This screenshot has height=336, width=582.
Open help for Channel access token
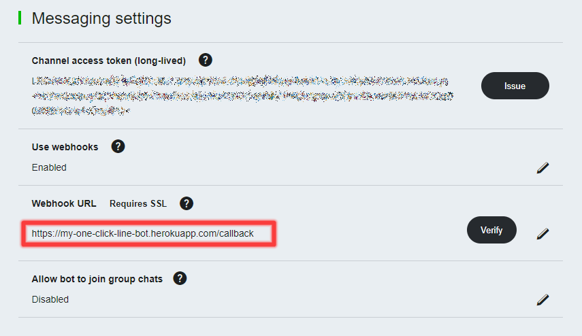click(206, 60)
